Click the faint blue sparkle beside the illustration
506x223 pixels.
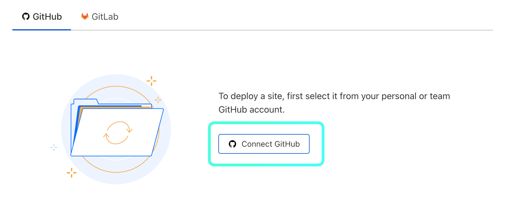point(54,147)
